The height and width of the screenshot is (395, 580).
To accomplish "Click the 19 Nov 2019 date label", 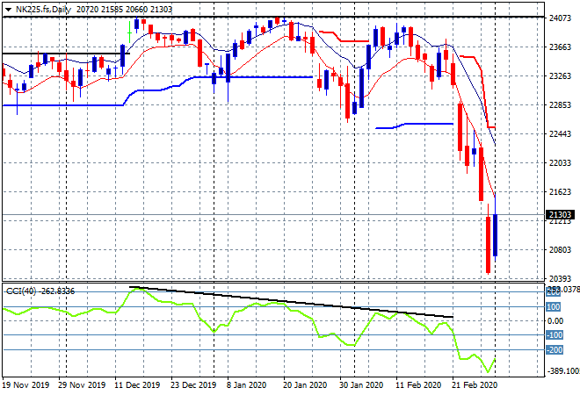I will tap(25, 385).
